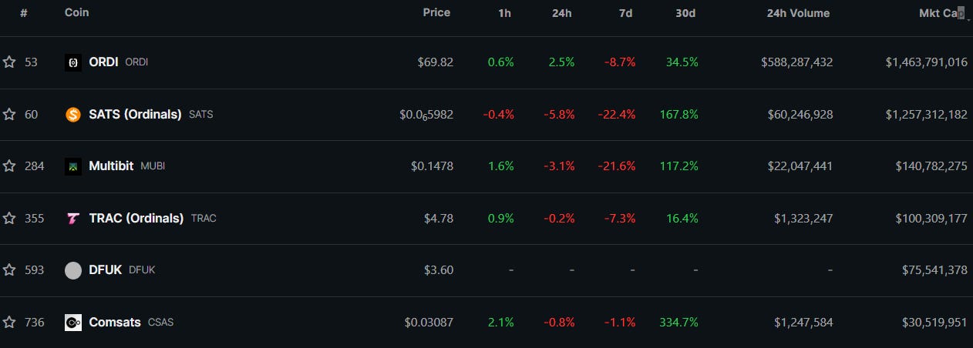
Task: Click the Comsats coin logo icon
Action: tap(73, 323)
